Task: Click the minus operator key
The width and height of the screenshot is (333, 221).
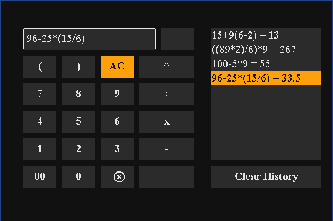Action: (x=167, y=149)
